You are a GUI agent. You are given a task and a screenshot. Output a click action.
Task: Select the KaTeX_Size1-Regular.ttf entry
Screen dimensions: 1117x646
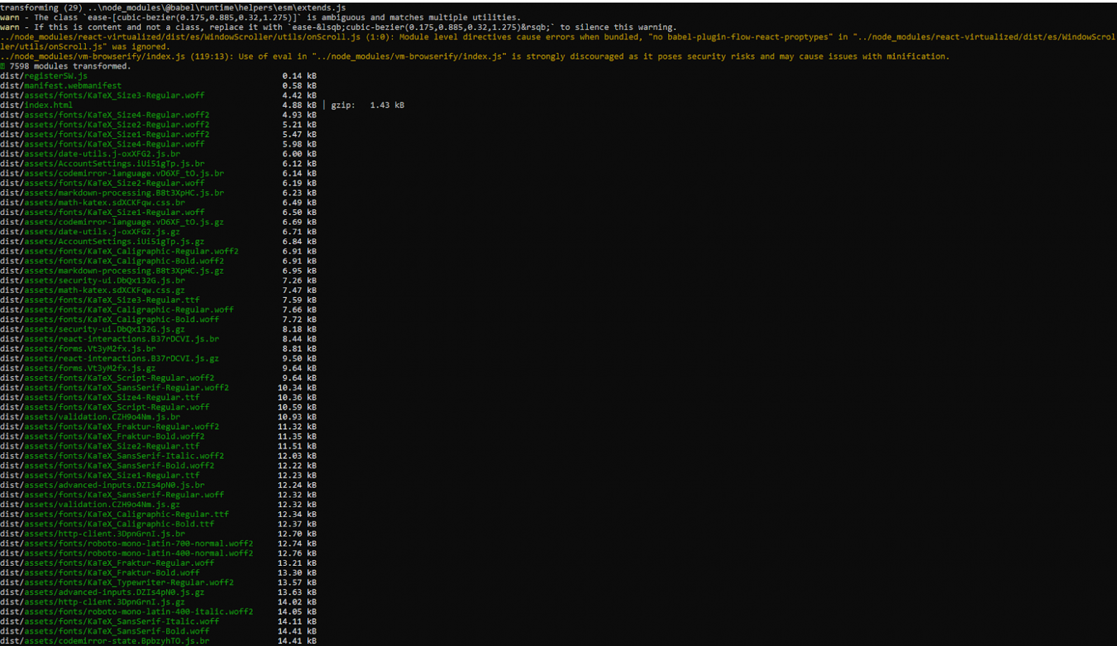pos(100,476)
